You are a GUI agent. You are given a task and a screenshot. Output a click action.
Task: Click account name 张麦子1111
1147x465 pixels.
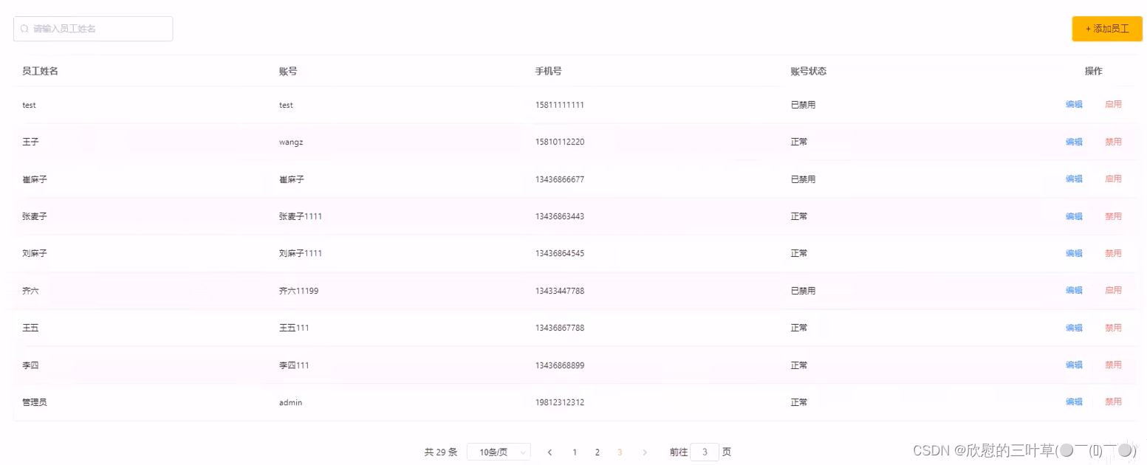[x=301, y=216]
